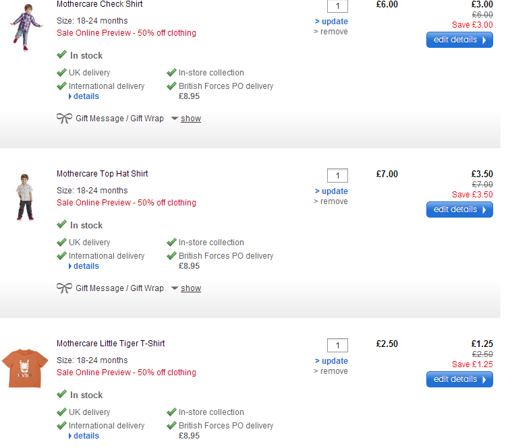
Task: Expand gift wrap options for Check Shirt
Action: pyautogui.click(x=190, y=119)
